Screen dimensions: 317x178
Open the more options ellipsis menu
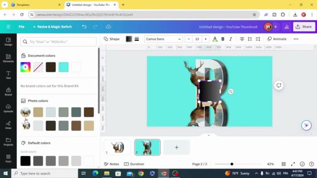tap(296, 39)
